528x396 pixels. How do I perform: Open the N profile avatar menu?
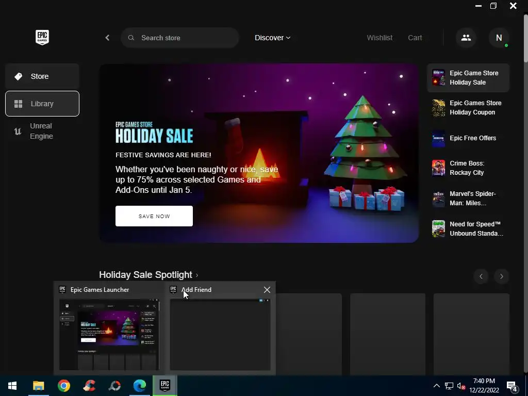[499, 38]
